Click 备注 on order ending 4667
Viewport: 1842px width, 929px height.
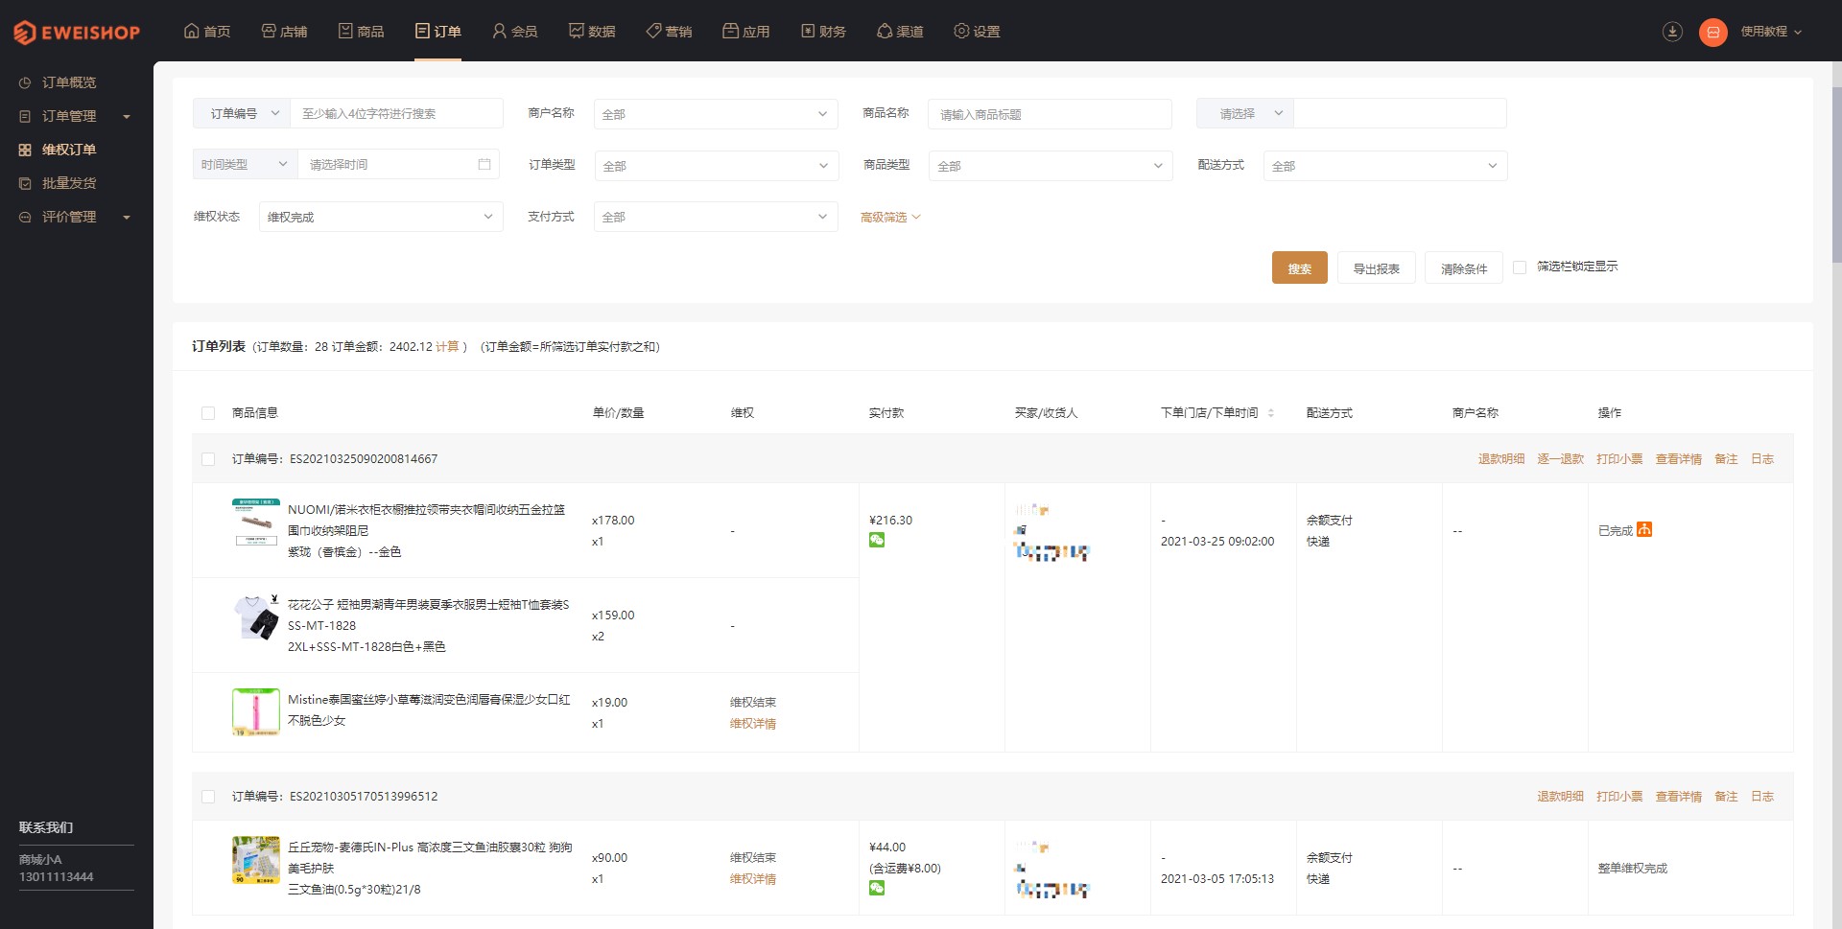[x=1726, y=459]
